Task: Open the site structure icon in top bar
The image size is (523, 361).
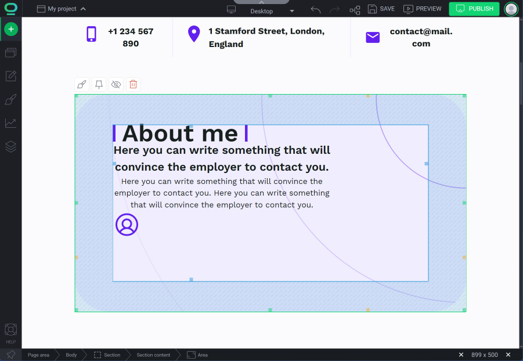Action: pyautogui.click(x=355, y=10)
